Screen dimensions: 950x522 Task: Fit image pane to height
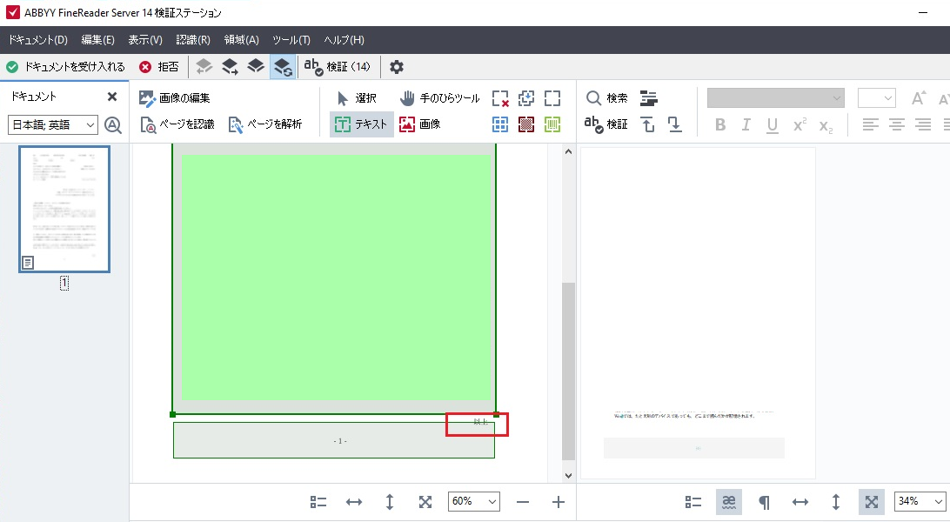[390, 501]
